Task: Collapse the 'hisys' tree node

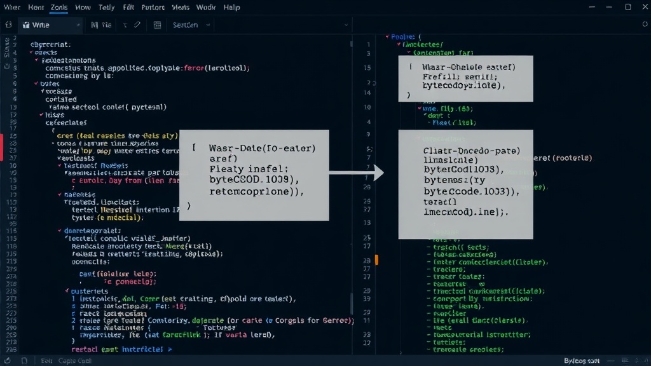Action: tap(41, 114)
